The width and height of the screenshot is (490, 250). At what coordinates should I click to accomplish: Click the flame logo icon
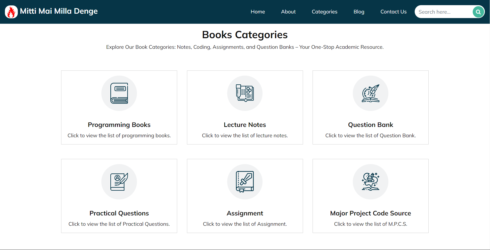pyautogui.click(x=11, y=12)
